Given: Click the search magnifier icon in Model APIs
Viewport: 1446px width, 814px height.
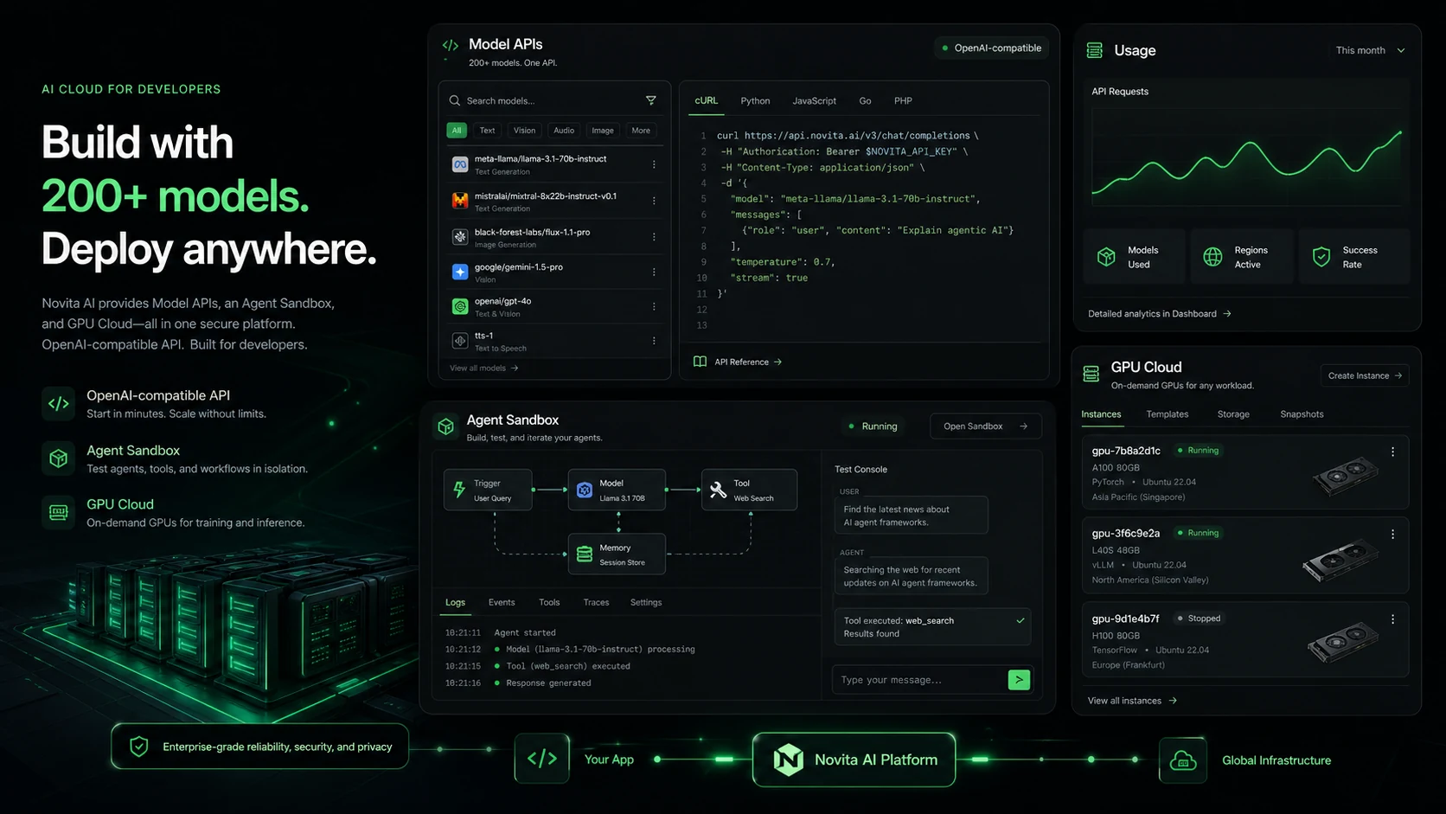Looking at the screenshot, I should [x=455, y=100].
